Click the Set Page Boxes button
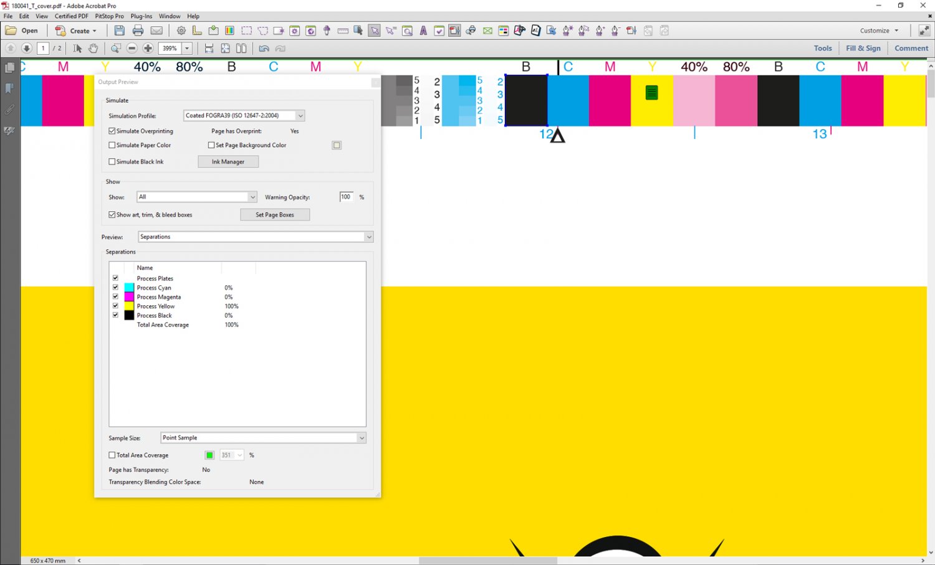Screen dimensions: 935x565 pos(275,215)
